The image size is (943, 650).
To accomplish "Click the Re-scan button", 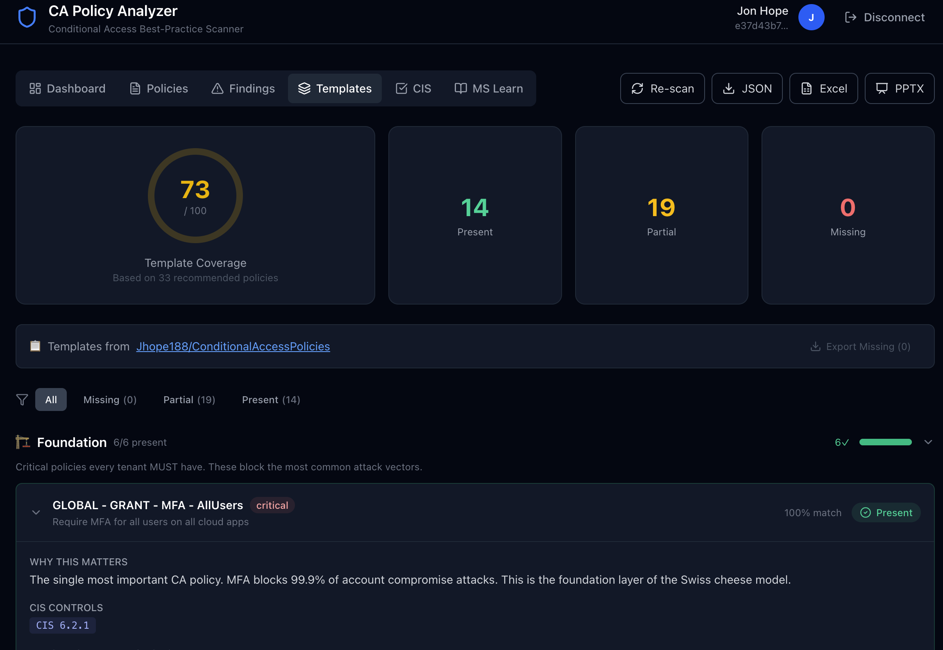I will [x=662, y=88].
